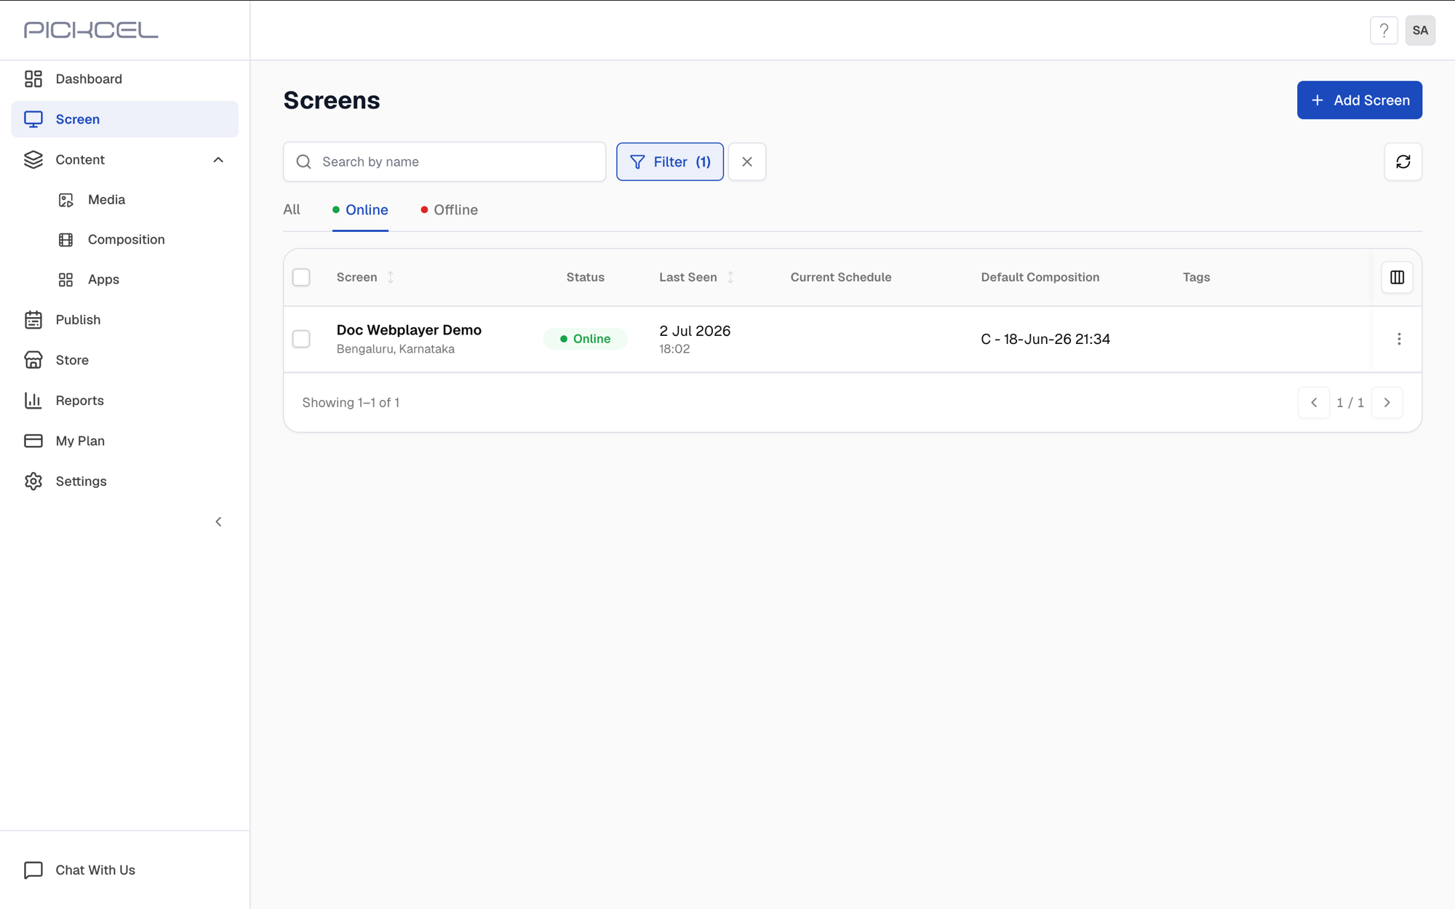Viewport: 1455px width, 909px height.
Task: Go to previous page arrow
Action: [1314, 403]
